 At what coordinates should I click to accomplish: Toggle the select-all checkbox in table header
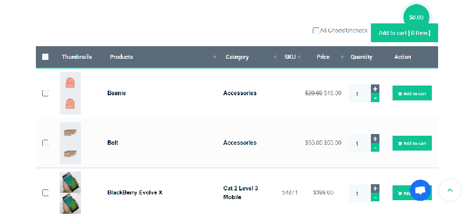[x=46, y=56]
